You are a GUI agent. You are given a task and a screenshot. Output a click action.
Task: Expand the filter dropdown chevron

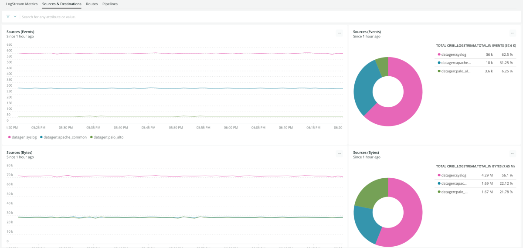pos(15,17)
